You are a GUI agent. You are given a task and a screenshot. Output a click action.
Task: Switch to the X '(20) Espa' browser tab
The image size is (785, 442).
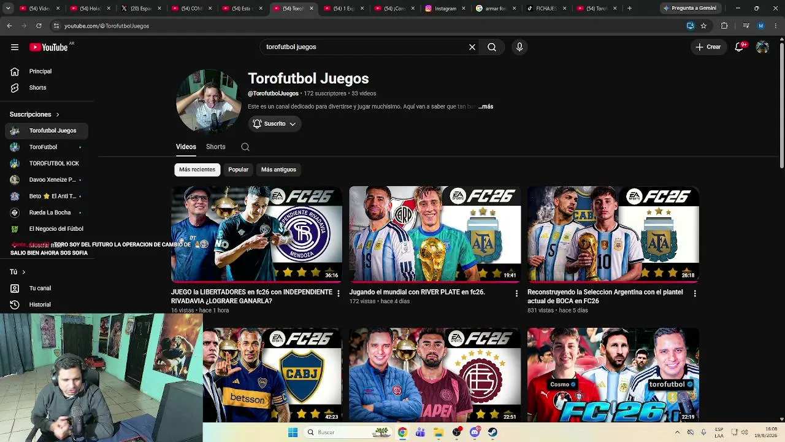coord(141,9)
